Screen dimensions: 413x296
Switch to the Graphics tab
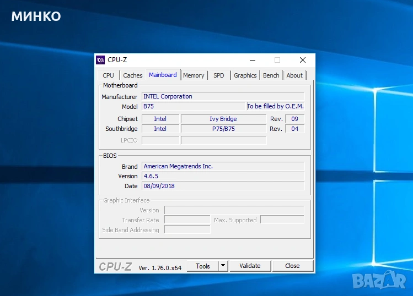pyautogui.click(x=245, y=75)
